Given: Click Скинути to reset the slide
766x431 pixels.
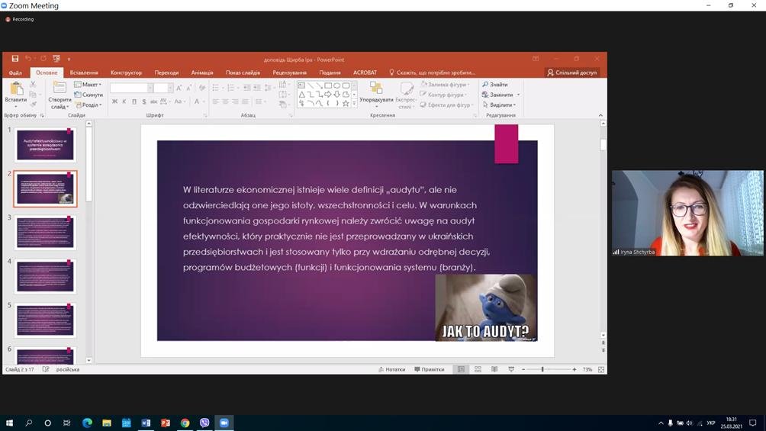Looking at the screenshot, I should (x=89, y=95).
